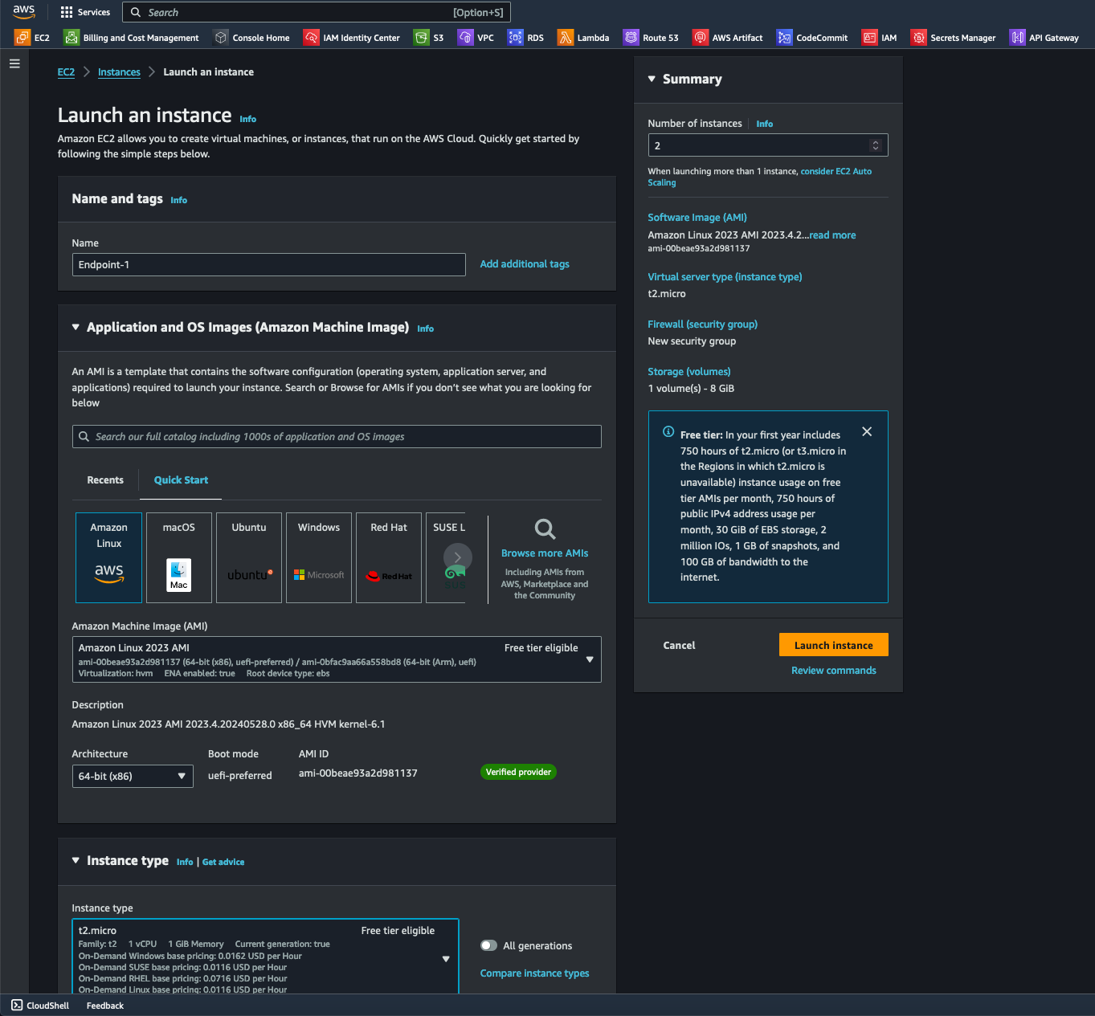Open CloudShell from the footer
Viewport: 1095px width, 1016px height.
click(40, 1006)
